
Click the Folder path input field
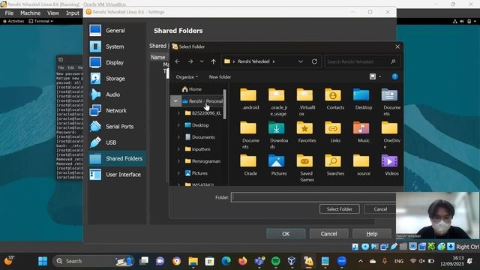coord(313,197)
